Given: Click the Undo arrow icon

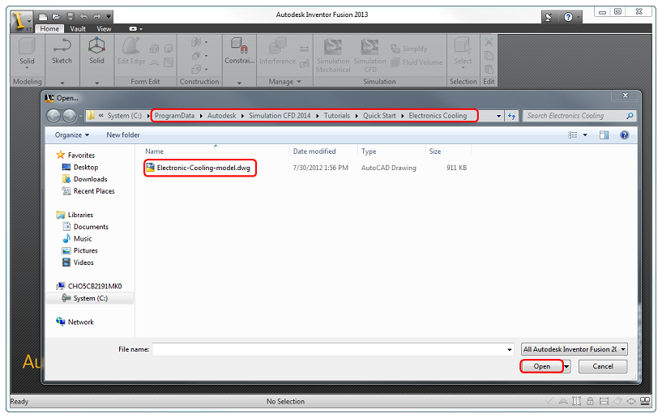Looking at the screenshot, I should point(83,17).
